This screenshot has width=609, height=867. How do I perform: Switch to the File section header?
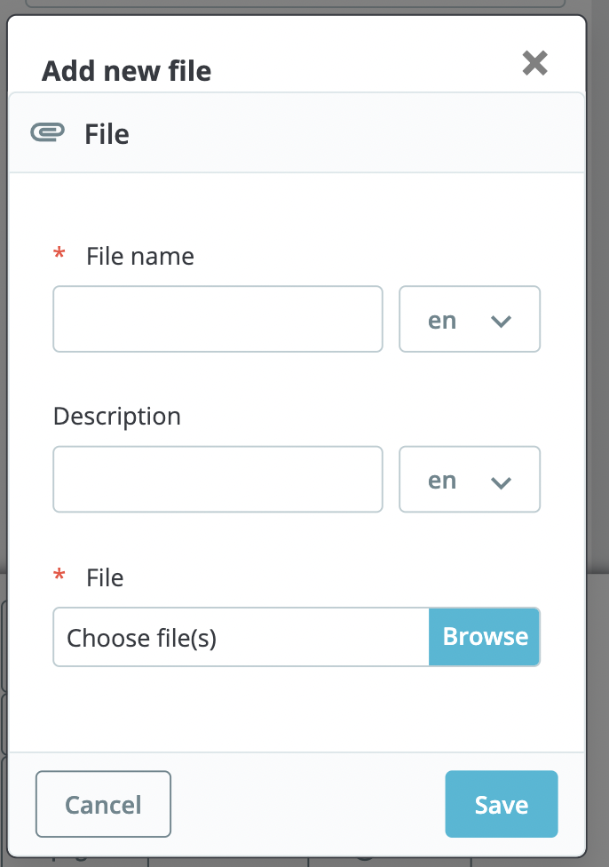tap(107, 133)
